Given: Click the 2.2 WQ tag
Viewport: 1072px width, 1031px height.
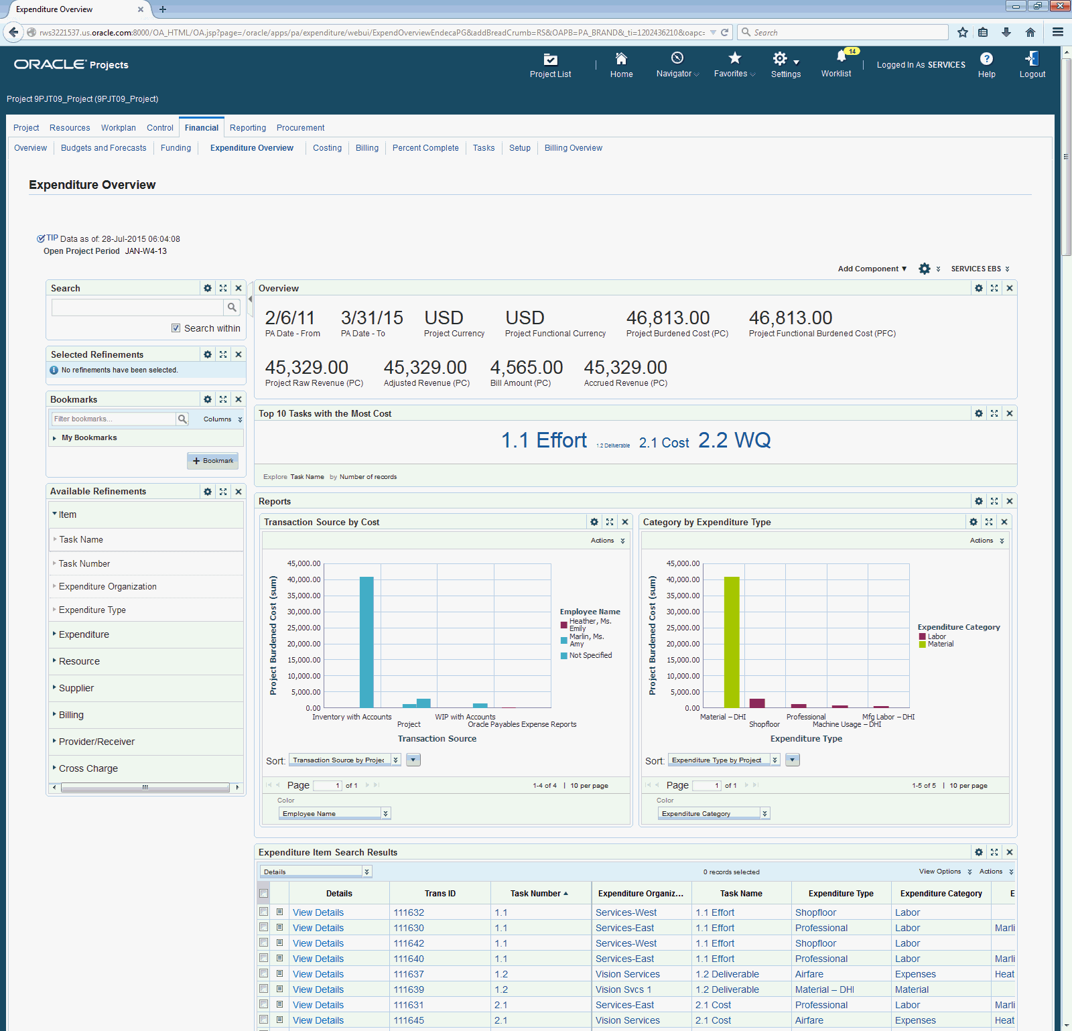Looking at the screenshot, I should coord(734,440).
